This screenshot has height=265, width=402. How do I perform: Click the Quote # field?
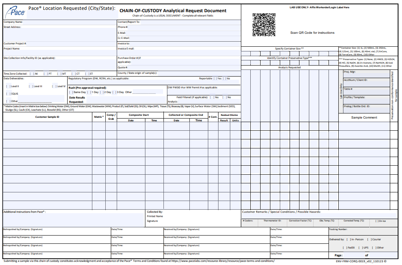[x=177, y=66]
